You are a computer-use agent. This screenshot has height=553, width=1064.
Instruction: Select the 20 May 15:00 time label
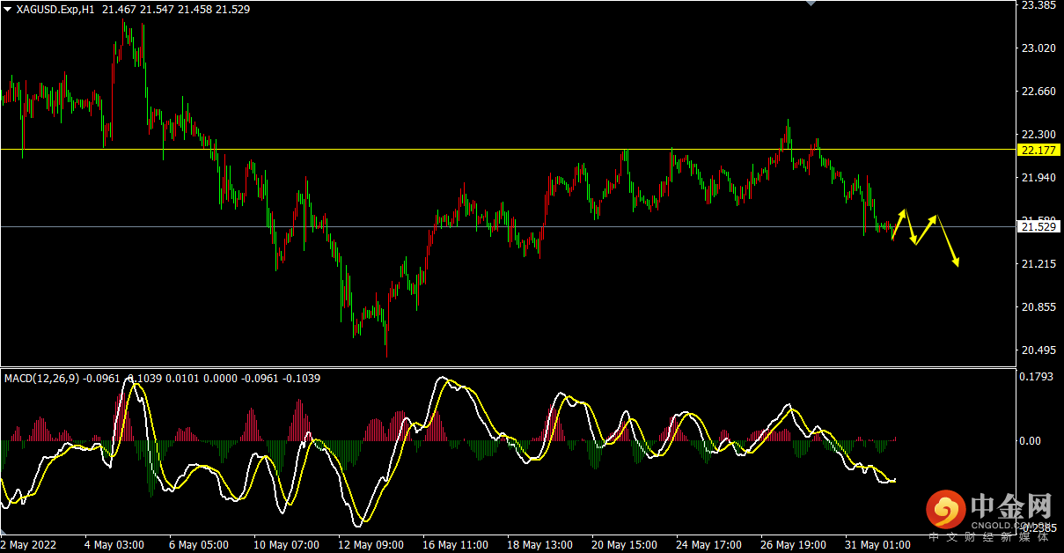coord(625,545)
